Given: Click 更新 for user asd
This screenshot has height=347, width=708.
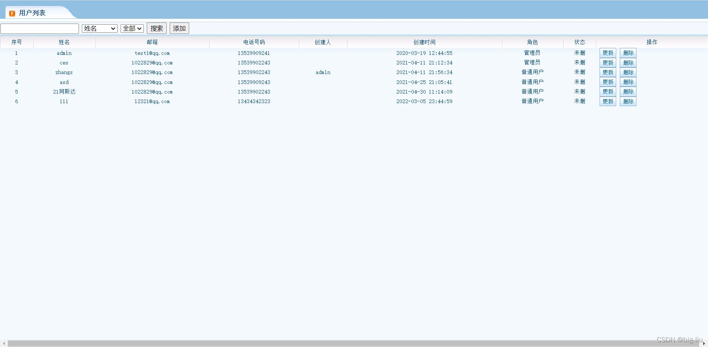Looking at the screenshot, I should click(x=608, y=82).
